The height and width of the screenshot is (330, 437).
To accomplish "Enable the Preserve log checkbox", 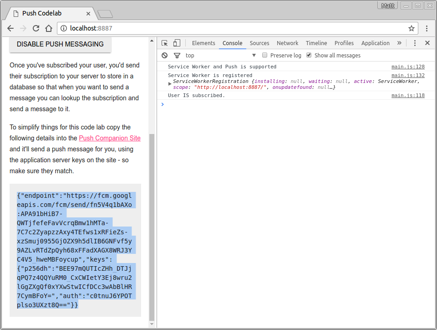I will [264, 55].
